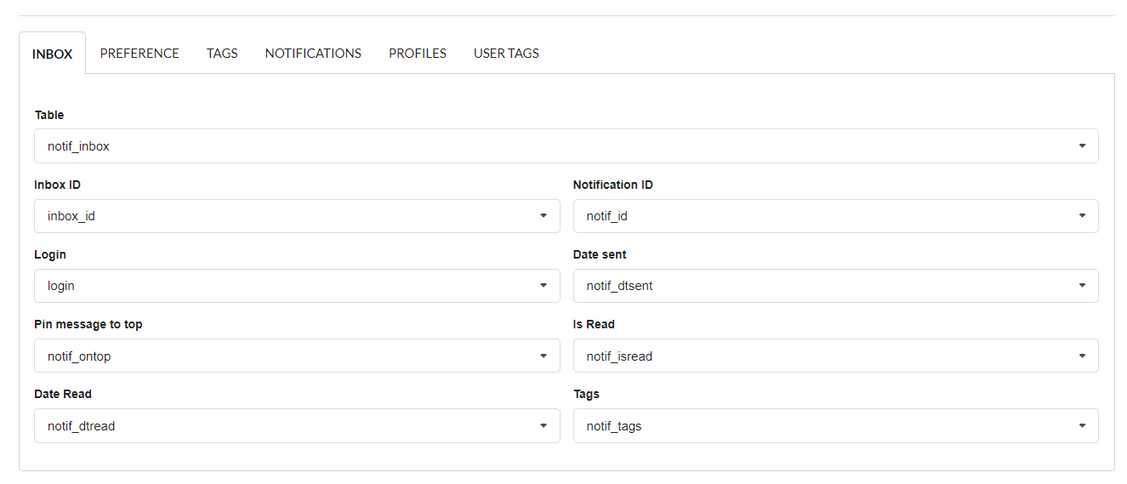
Task: Click the "Tags" field label
Action: tap(586, 394)
